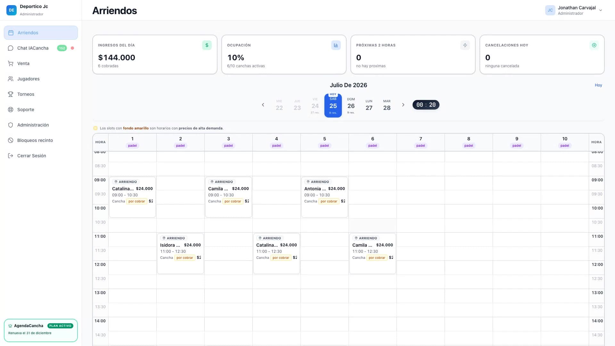This screenshot has height=346, width=615.
Task: Click the por cobrar tag on Isidora's booking
Action: click(x=184, y=258)
